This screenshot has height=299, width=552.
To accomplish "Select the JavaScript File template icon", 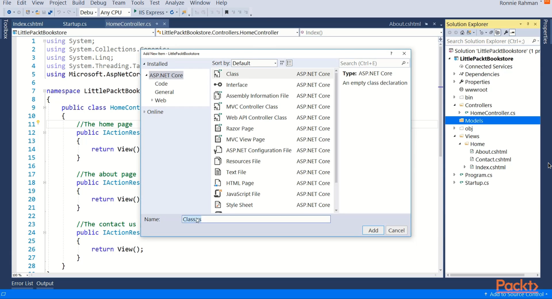I will (x=218, y=194).
